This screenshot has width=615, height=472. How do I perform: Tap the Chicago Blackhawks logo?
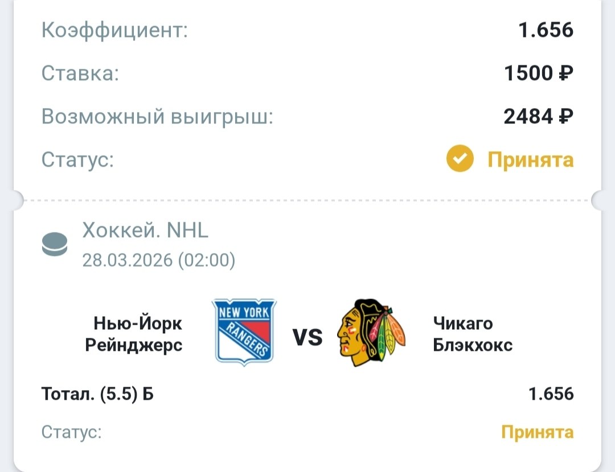click(371, 332)
